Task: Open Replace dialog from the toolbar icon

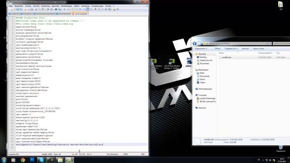Action: tap(59, 9)
